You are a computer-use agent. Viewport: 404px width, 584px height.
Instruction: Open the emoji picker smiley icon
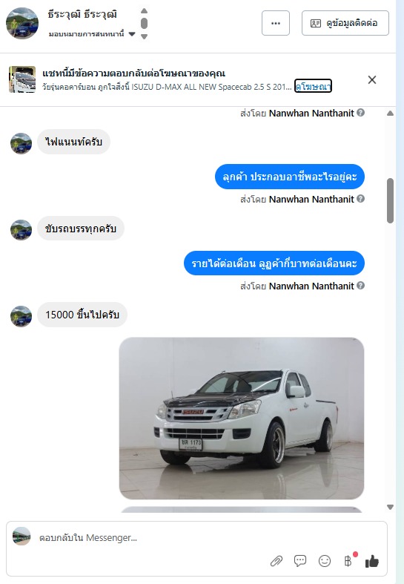point(325,561)
